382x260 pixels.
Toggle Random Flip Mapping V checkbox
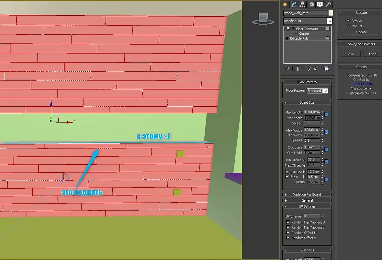click(x=288, y=227)
